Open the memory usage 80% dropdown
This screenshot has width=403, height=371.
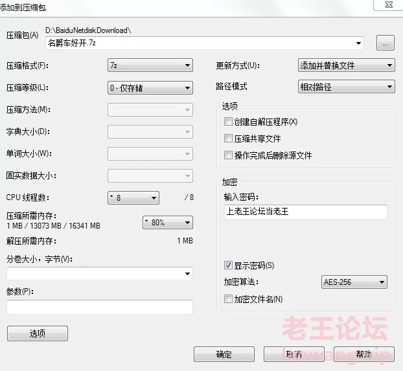(x=168, y=223)
